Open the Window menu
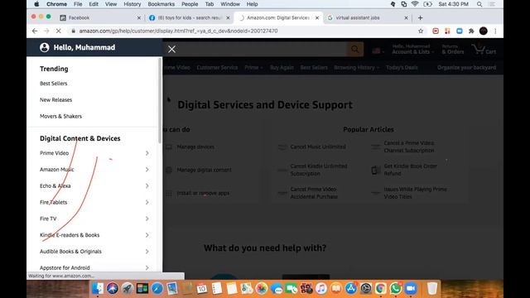Screen dimensions: 530x298 click(230, 4)
